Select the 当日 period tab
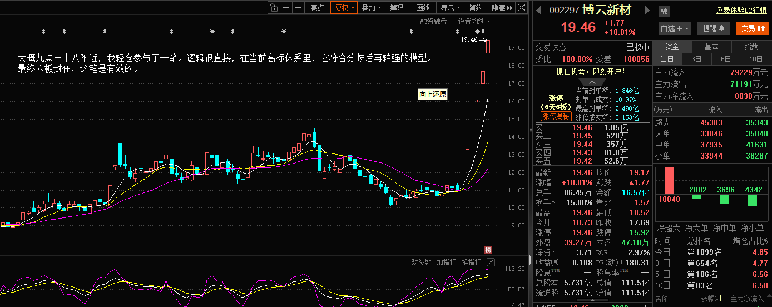772x307 pixels. tap(667, 59)
